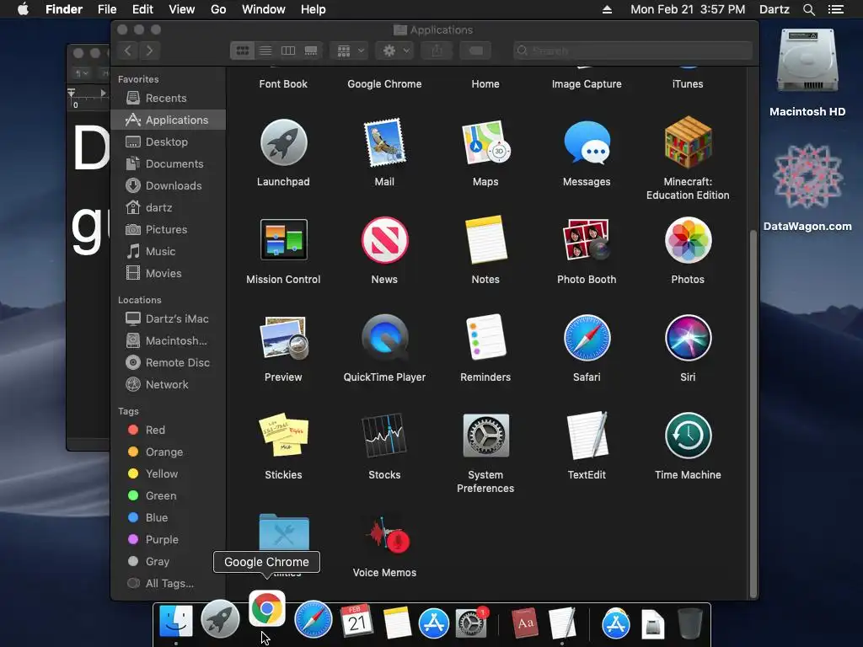The width and height of the screenshot is (863, 647).
Task: Open the Photos application icon
Action: coord(688,240)
